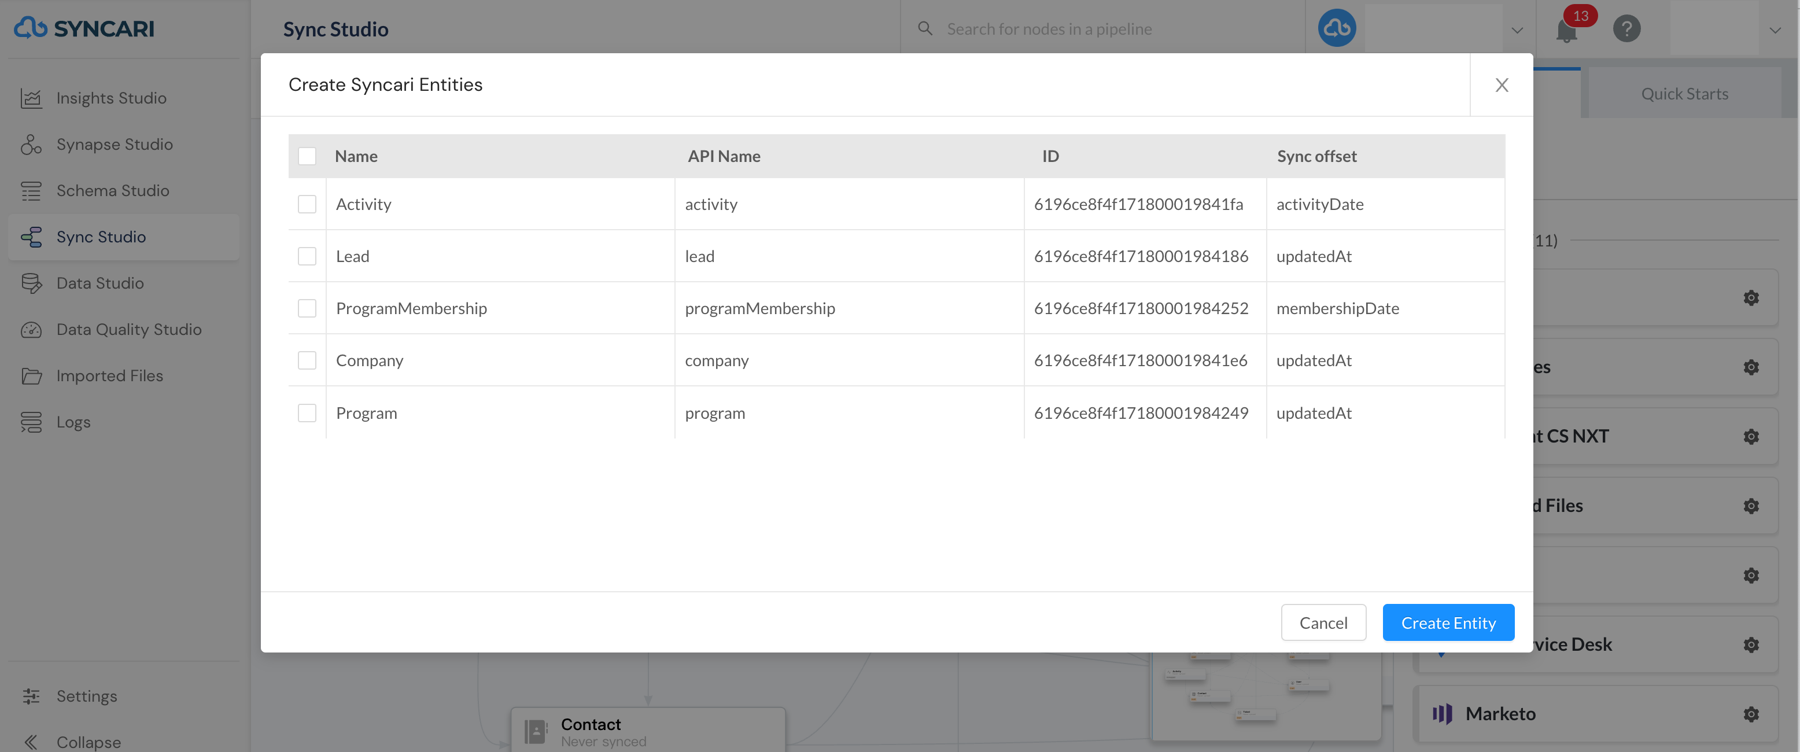
Task: Click the programMembership API name cell
Action: click(850, 308)
